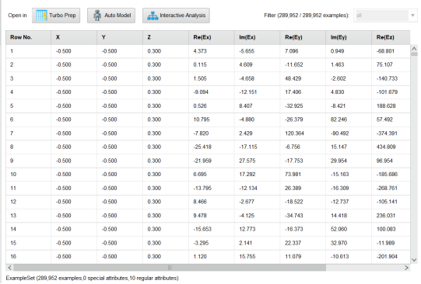421x284 pixels.
Task: Open the Filter dropdown showing 'all'
Action: tap(385, 16)
